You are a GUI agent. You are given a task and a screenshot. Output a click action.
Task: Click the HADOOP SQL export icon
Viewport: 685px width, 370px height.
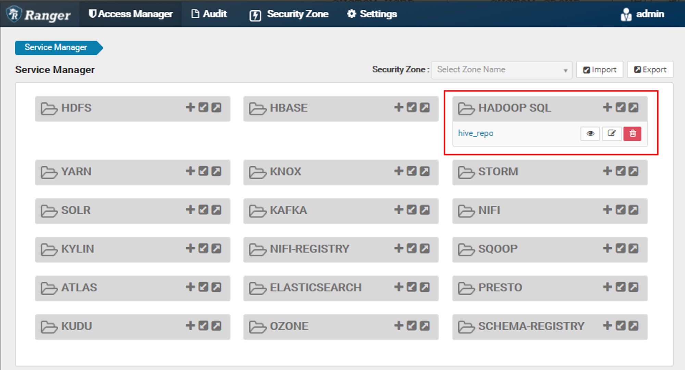[x=634, y=108]
